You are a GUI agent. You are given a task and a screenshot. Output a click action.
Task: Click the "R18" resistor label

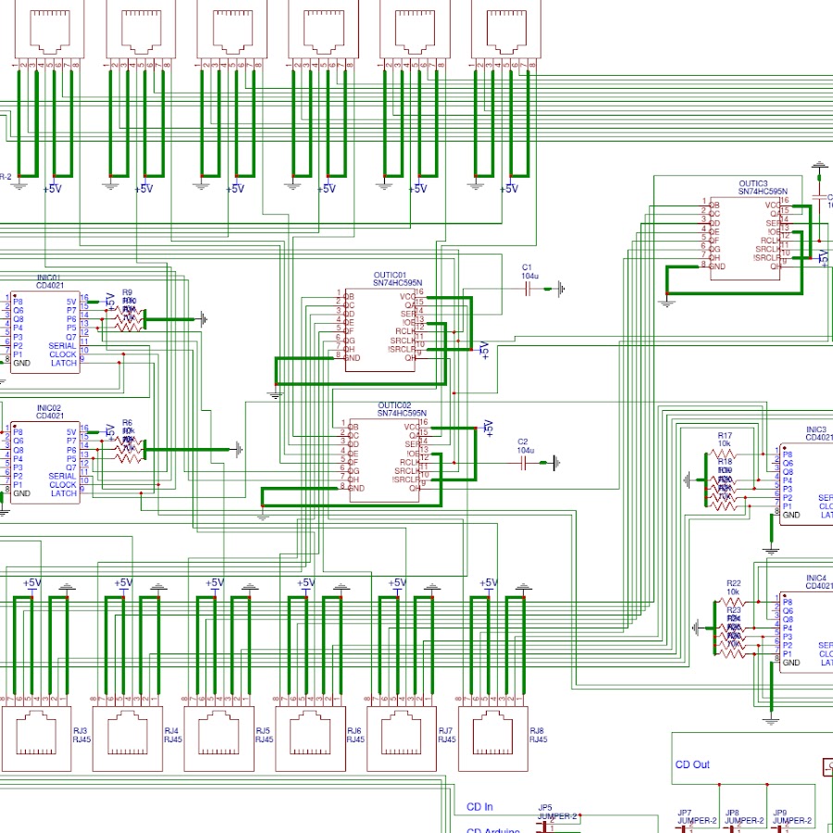(725, 461)
